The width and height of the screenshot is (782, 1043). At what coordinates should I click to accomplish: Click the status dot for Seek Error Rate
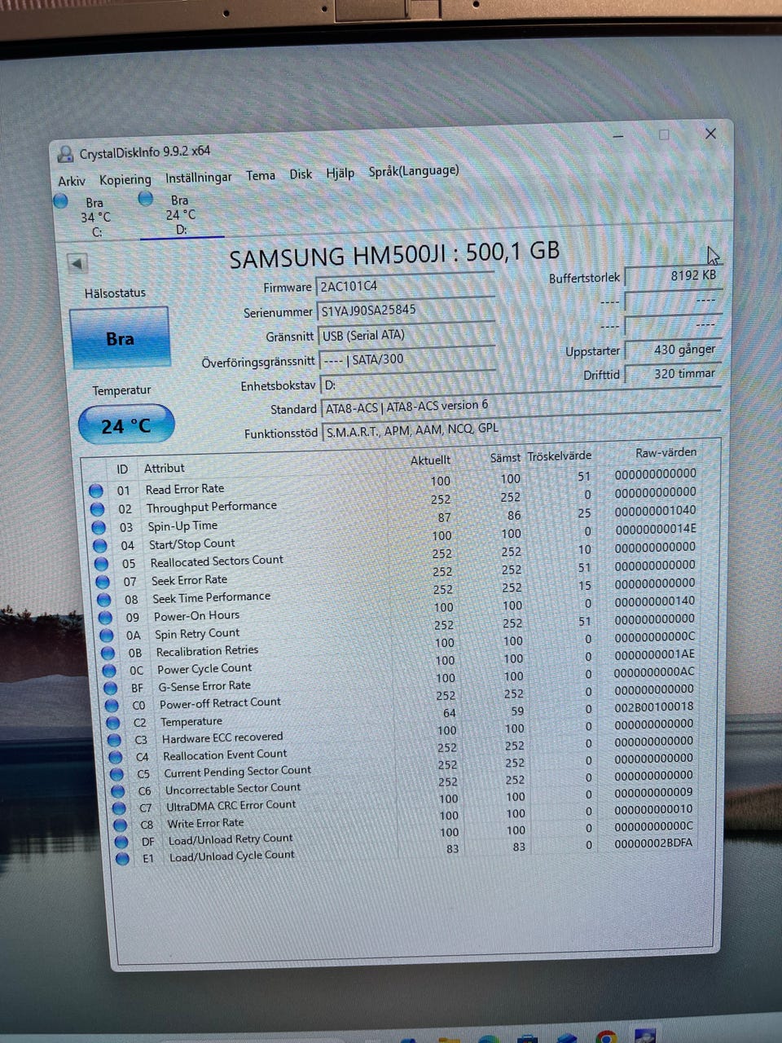pyautogui.click(x=103, y=581)
